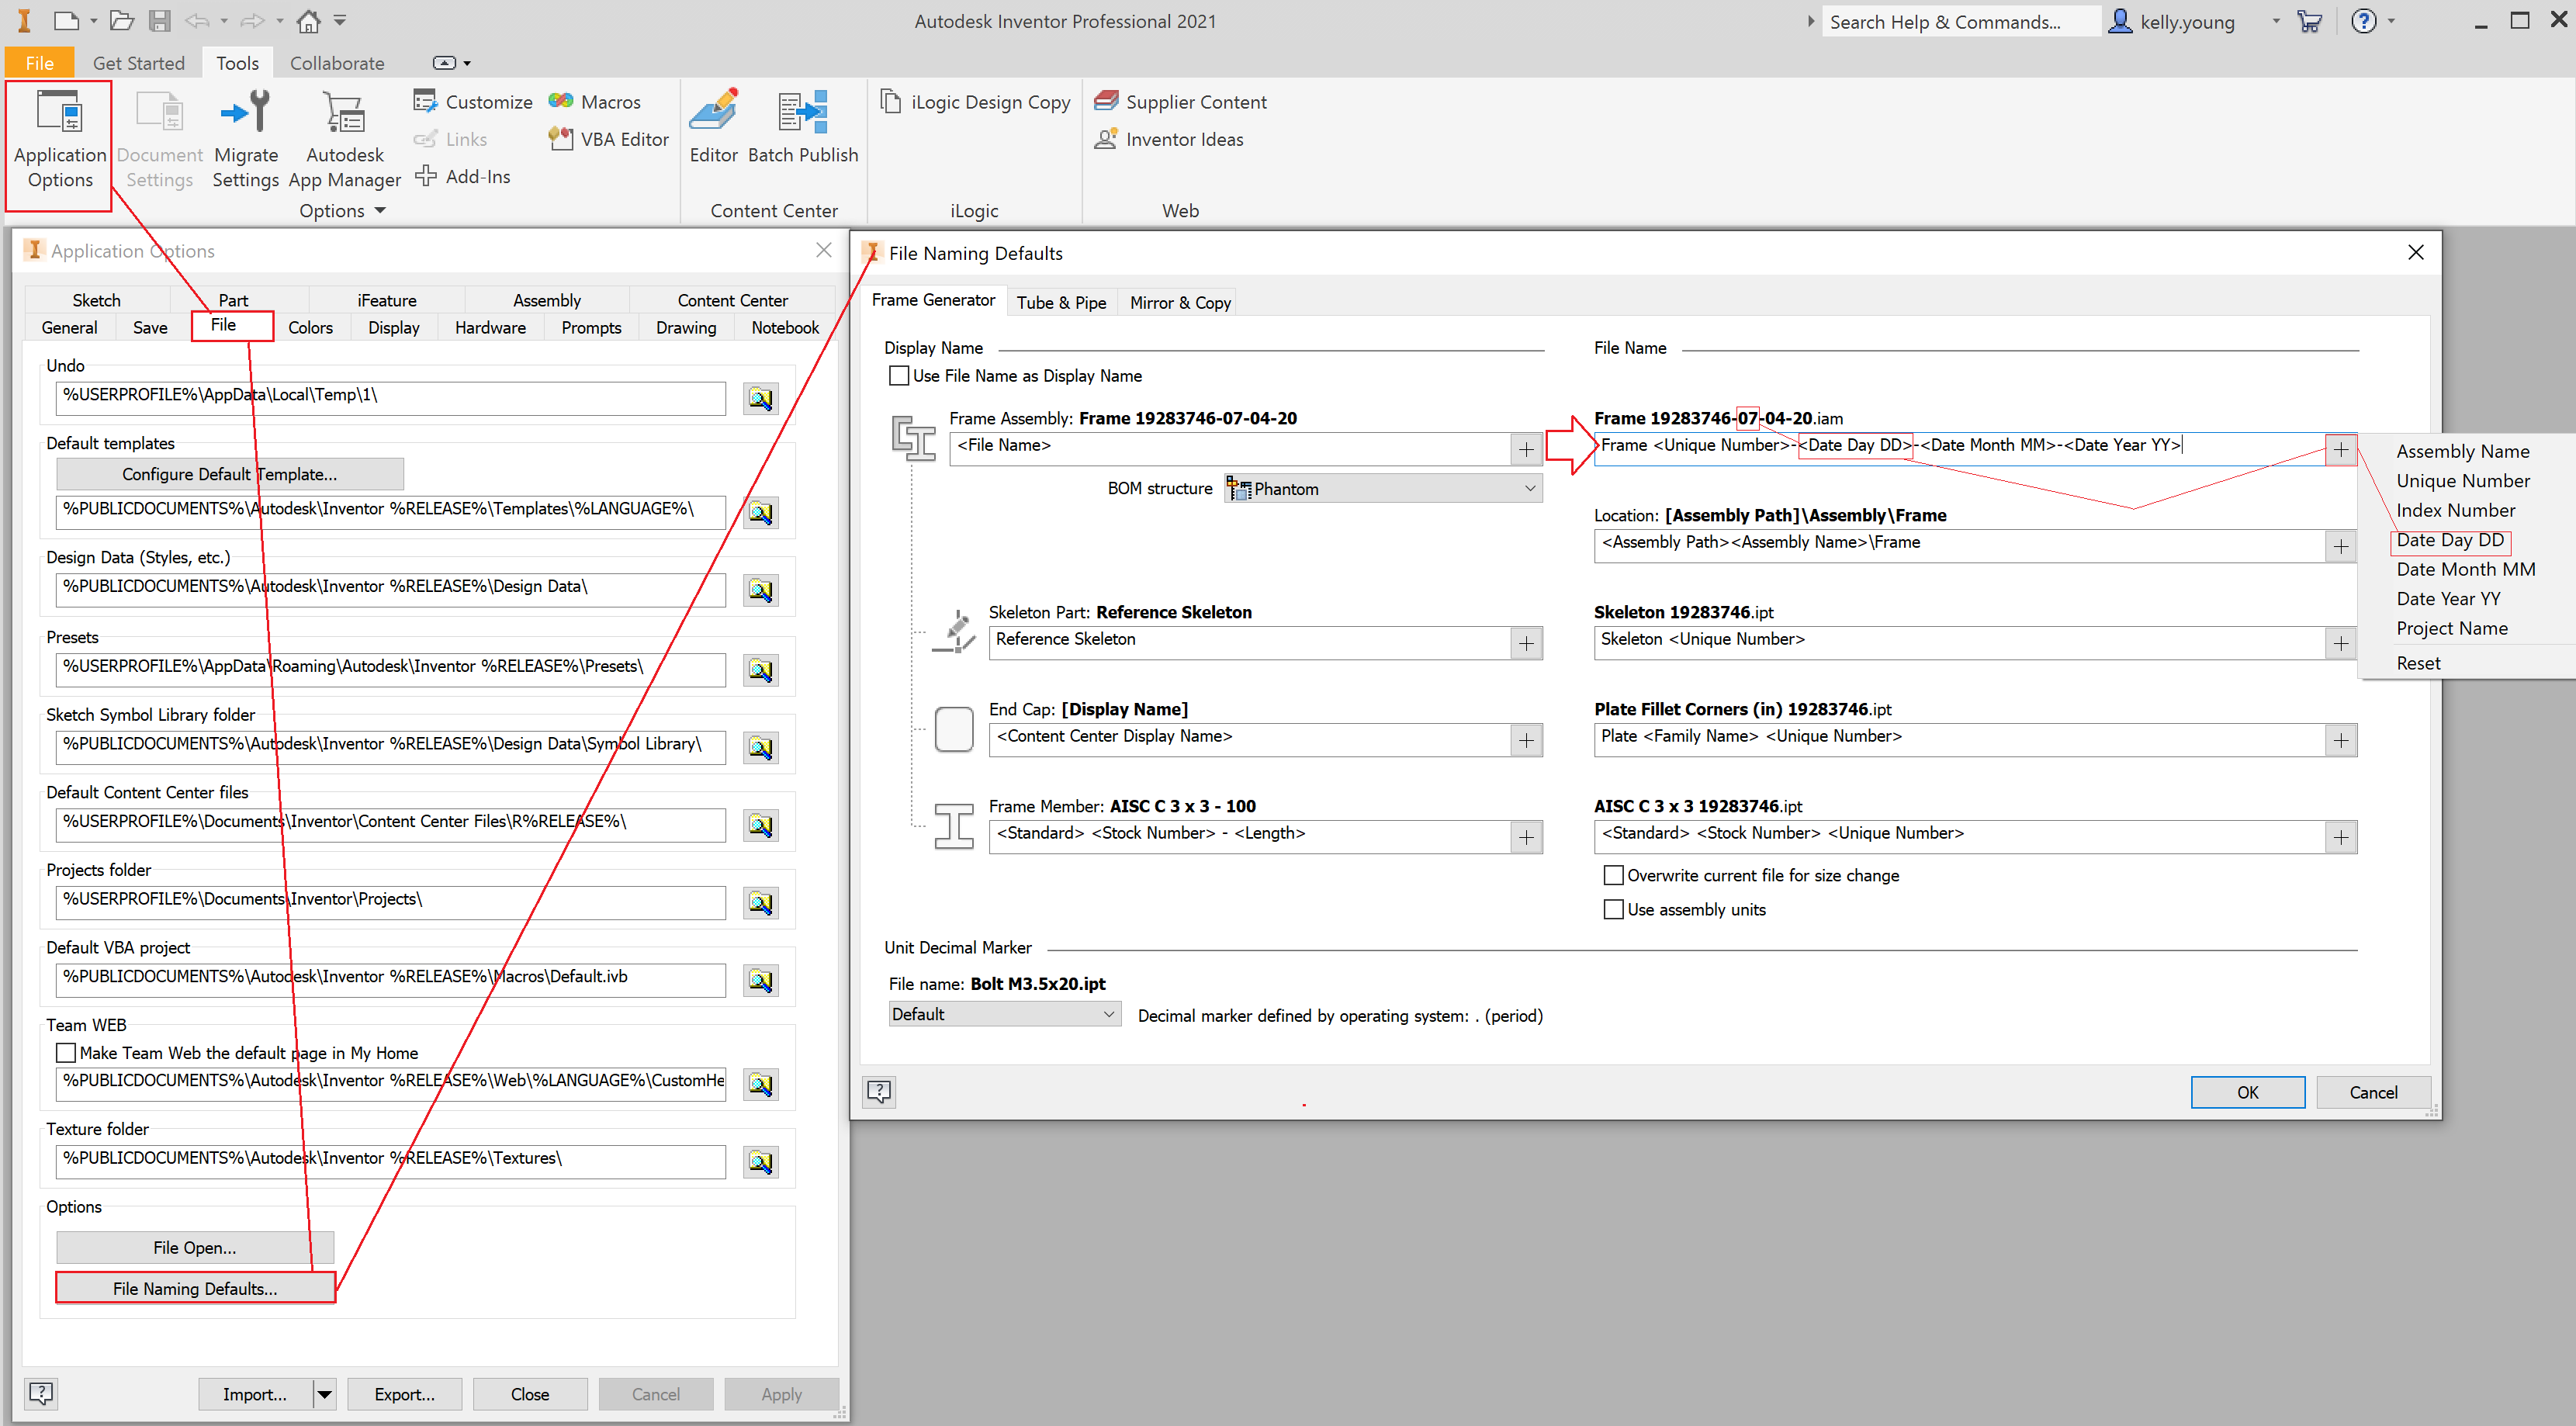Open the Migrate Settings tool
The width and height of the screenshot is (2576, 1426).
click(x=245, y=112)
